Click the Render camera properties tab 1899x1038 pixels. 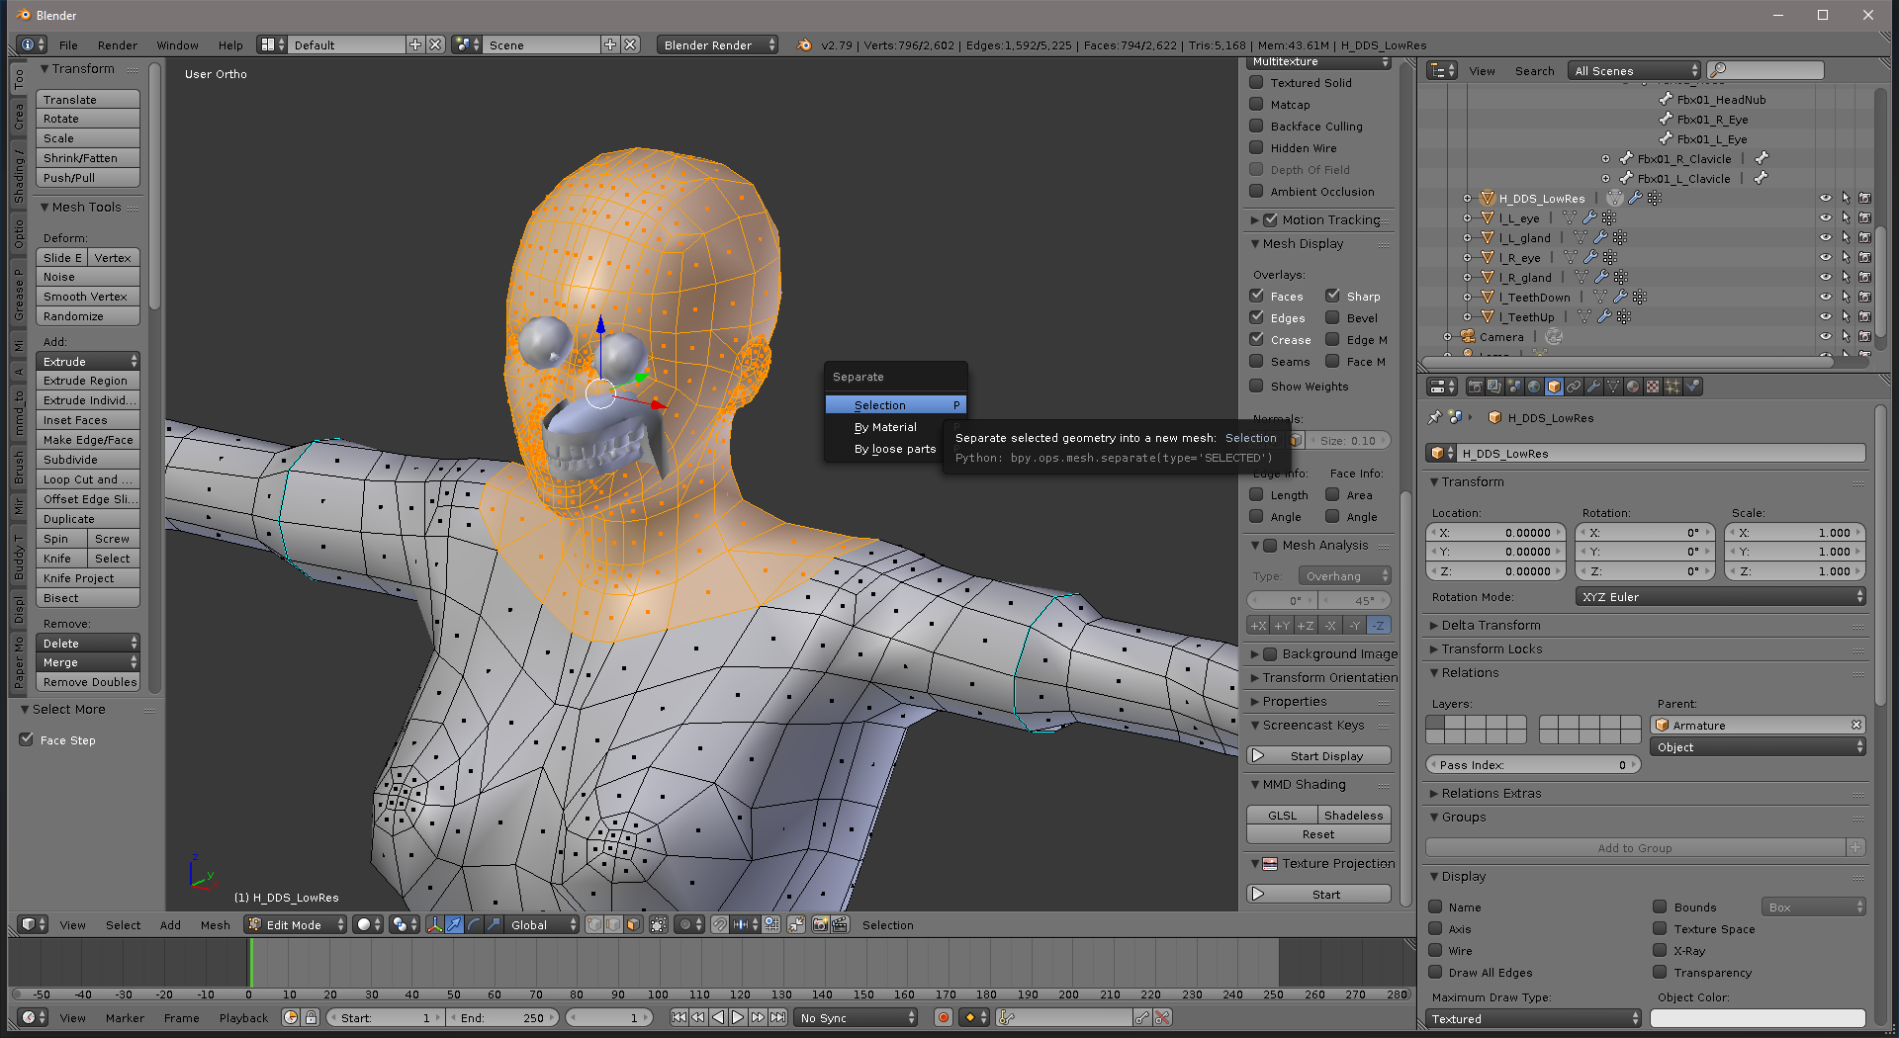[1475, 387]
